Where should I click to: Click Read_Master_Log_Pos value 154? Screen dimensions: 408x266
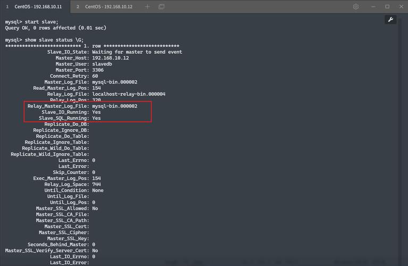click(96, 88)
